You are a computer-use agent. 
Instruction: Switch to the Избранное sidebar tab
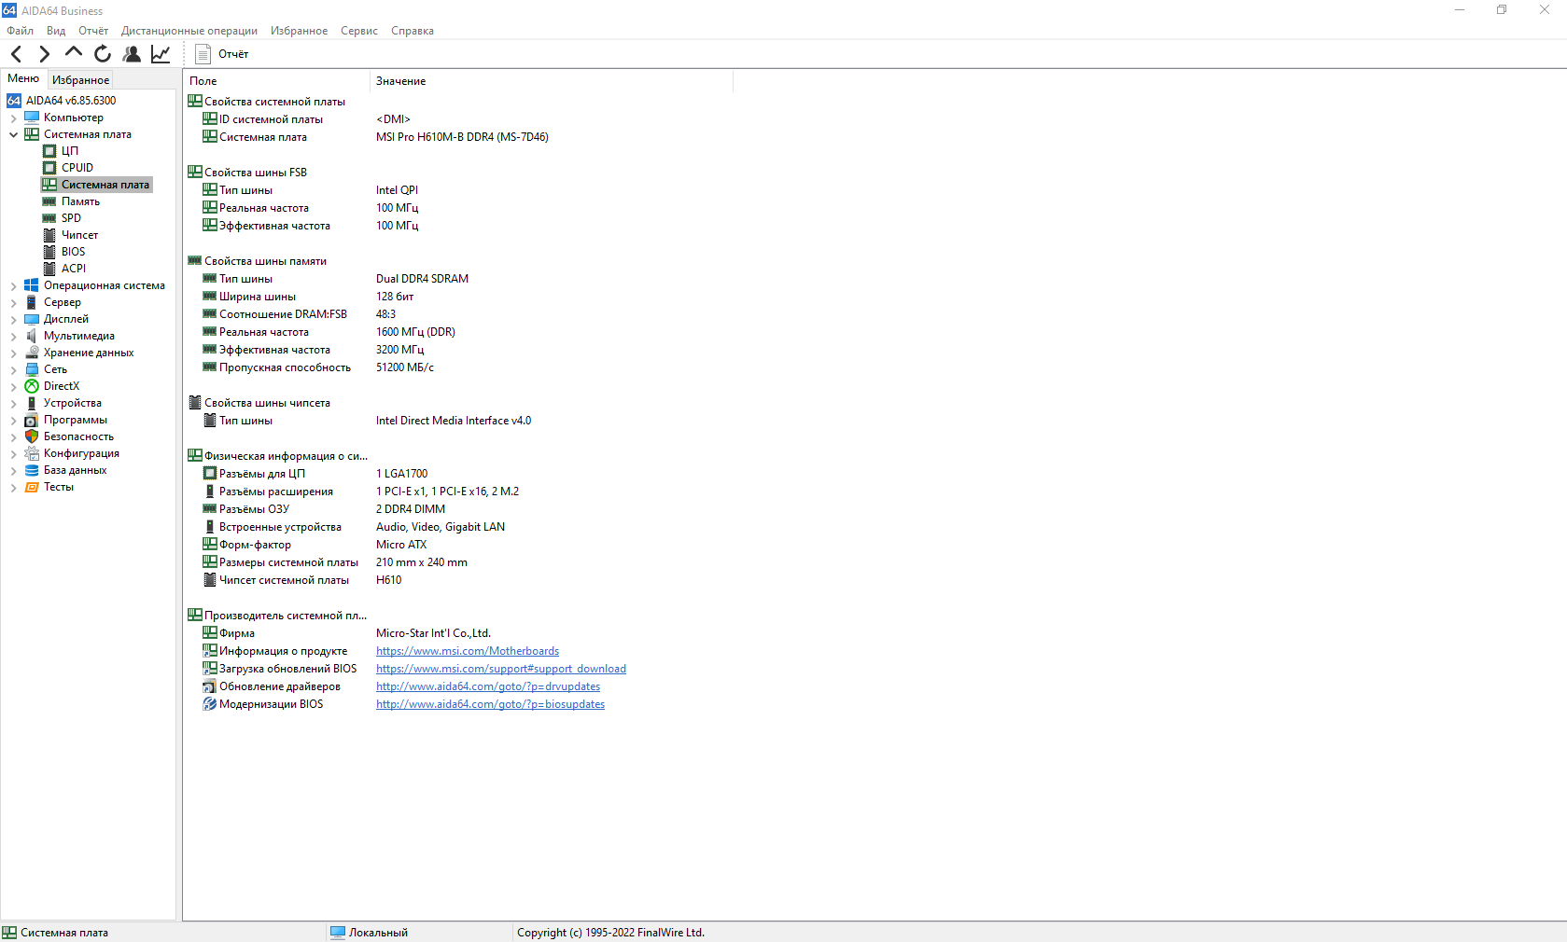click(x=80, y=80)
